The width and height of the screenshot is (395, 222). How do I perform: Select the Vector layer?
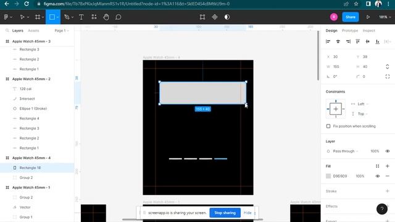[37, 207]
